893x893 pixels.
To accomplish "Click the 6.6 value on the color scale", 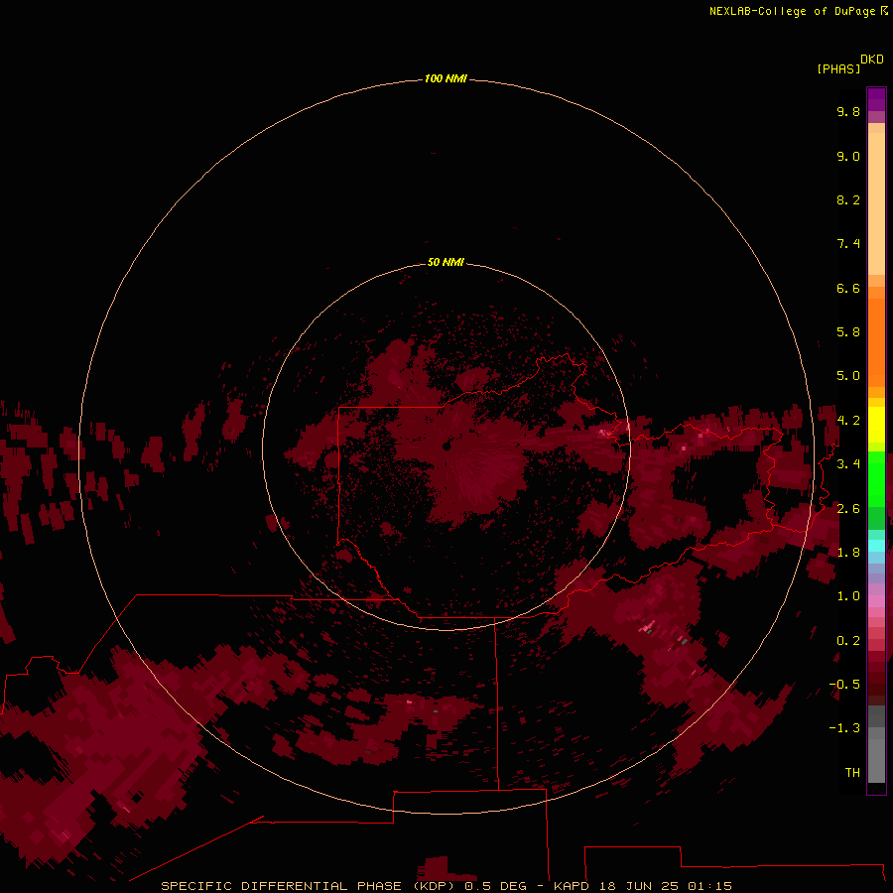I will pos(848,288).
